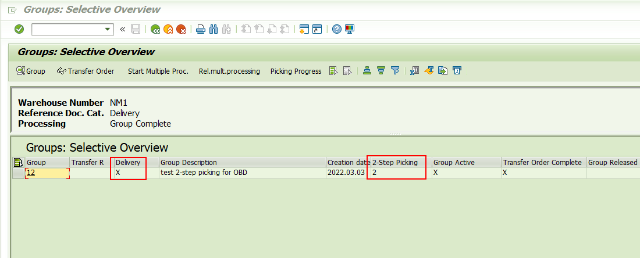Image resolution: width=640 pixels, height=258 pixels.
Task: Click the Delivery column header
Action: click(136, 163)
